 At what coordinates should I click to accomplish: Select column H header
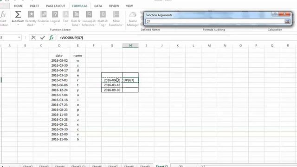click(130, 45)
